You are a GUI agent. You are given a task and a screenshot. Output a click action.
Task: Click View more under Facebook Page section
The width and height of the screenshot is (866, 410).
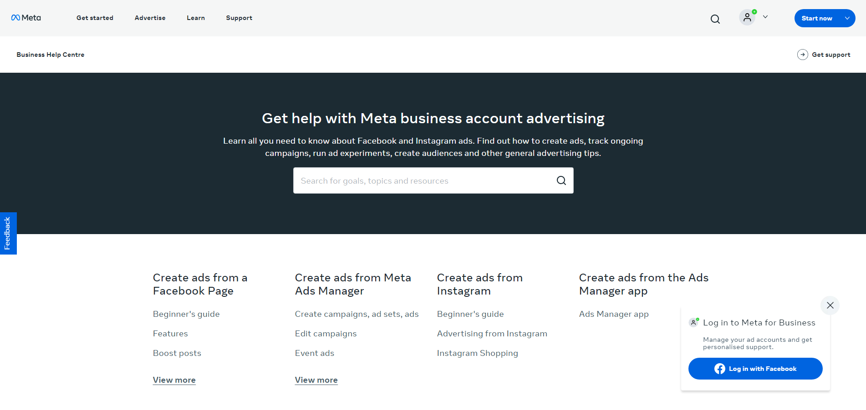pos(174,380)
